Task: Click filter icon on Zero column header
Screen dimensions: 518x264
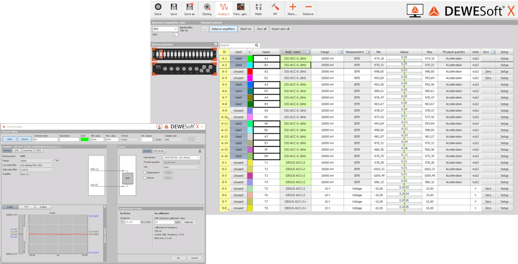Action: pyautogui.click(x=493, y=52)
